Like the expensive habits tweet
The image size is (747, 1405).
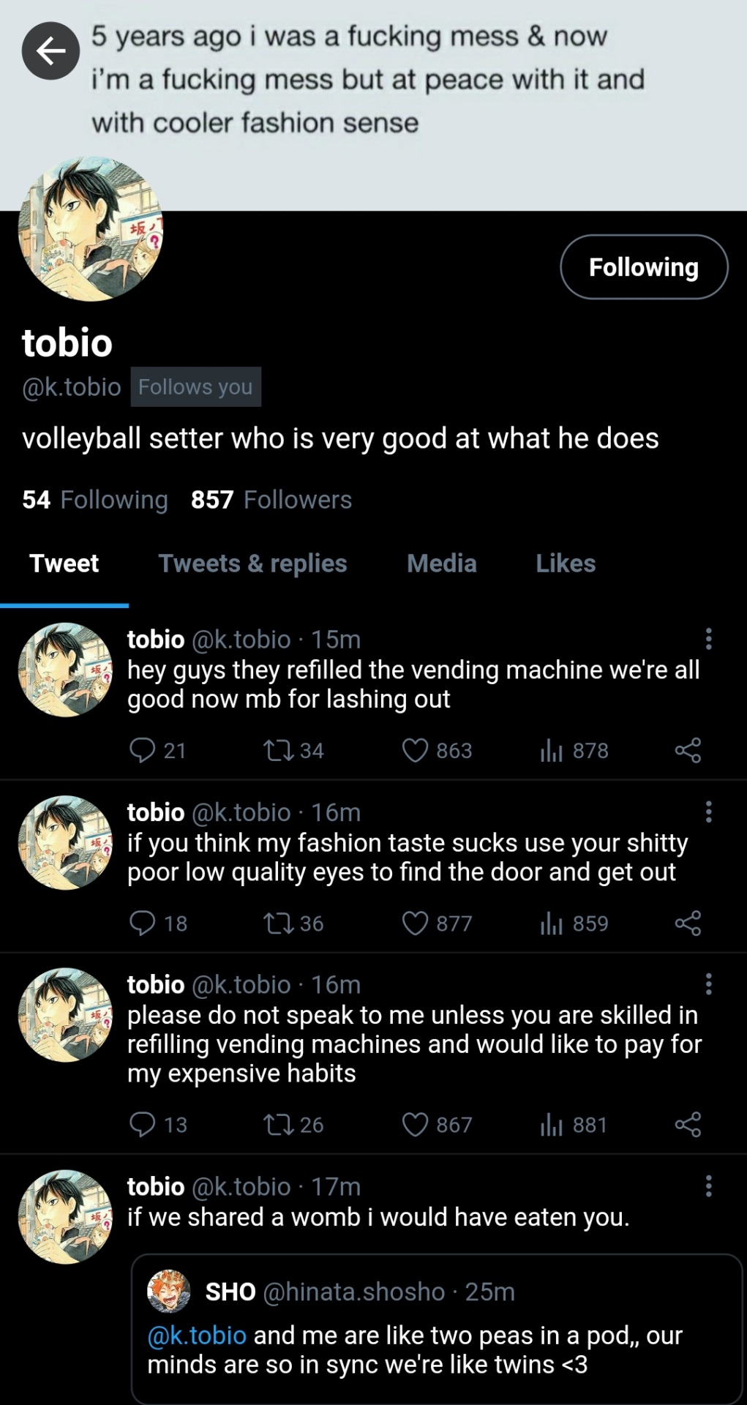[415, 1124]
